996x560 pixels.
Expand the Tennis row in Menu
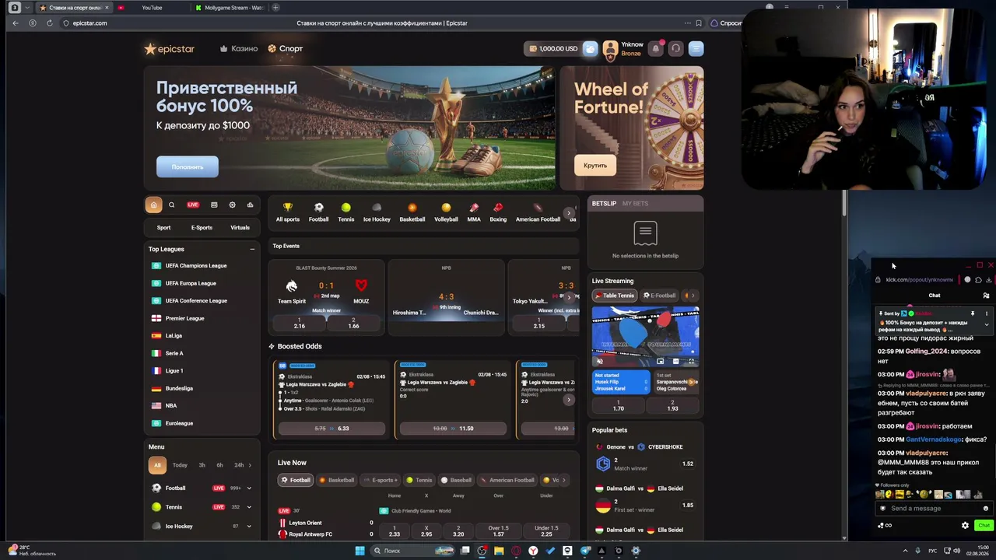click(x=249, y=507)
